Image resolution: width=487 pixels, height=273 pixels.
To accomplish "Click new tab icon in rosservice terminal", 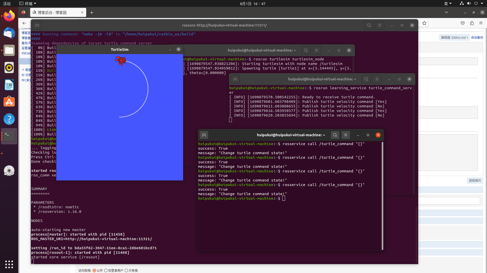I will coord(204,135).
